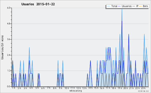151x93 pixels.
Task: Click the 12 h x-axis label
Action: coord(79,88)
